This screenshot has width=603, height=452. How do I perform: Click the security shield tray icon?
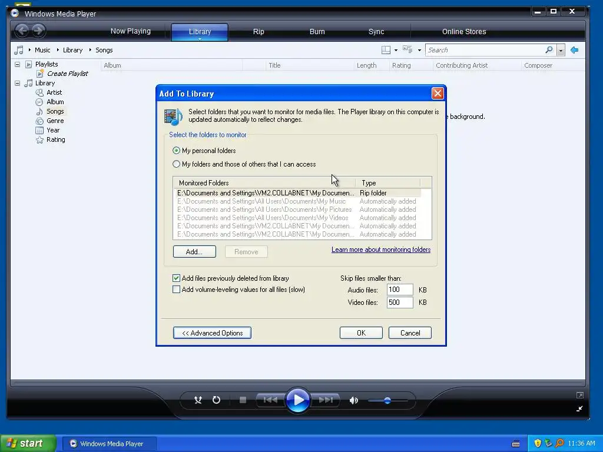click(538, 443)
